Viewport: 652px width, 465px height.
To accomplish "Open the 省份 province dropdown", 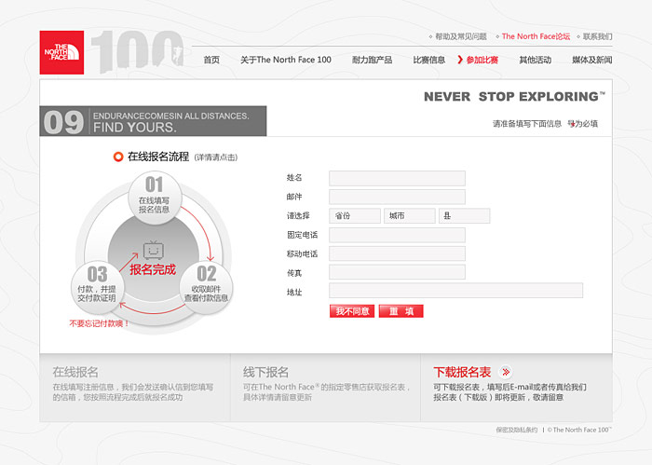I will [355, 216].
